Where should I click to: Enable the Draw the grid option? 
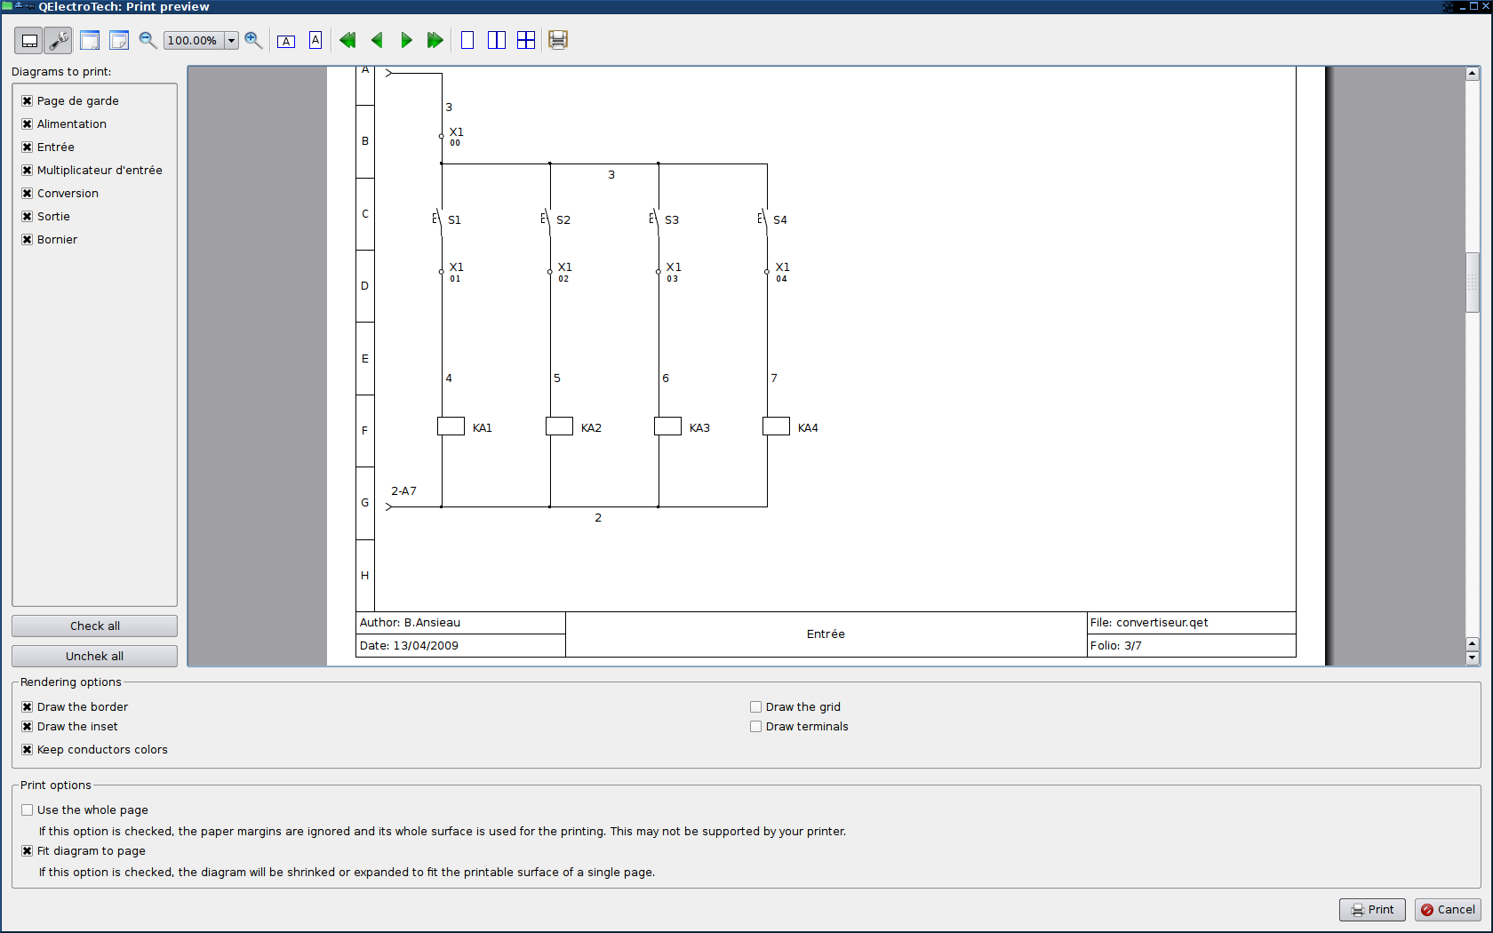(755, 706)
